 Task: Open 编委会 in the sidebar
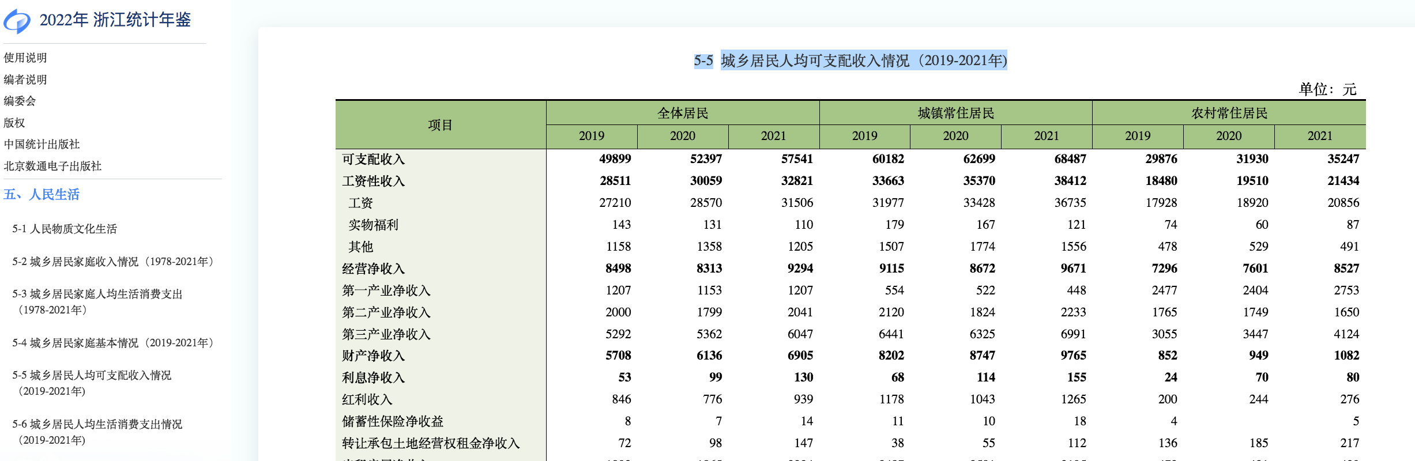pyautogui.click(x=20, y=101)
